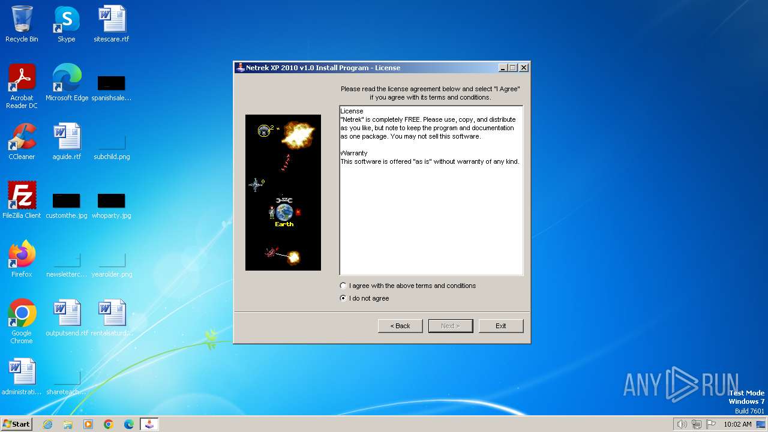768x432 pixels.
Task: Close the Netrek install window
Action: click(x=524, y=68)
